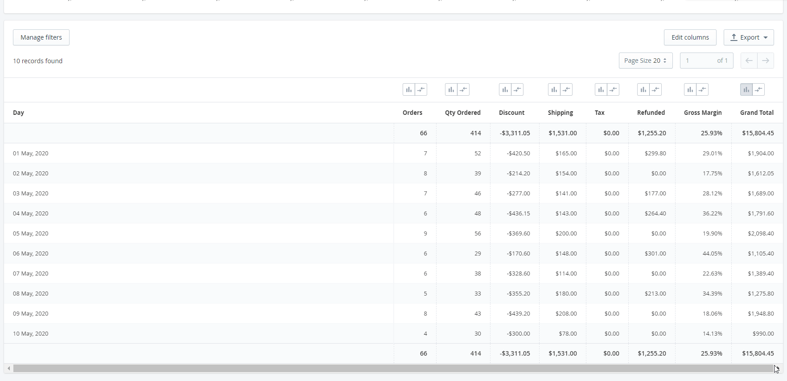
Task: Select the 05 May, 2020 row
Action: [393, 233]
